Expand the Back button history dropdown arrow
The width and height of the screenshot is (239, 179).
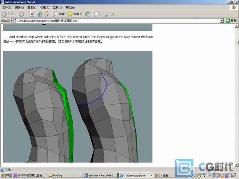[x=16, y=14]
